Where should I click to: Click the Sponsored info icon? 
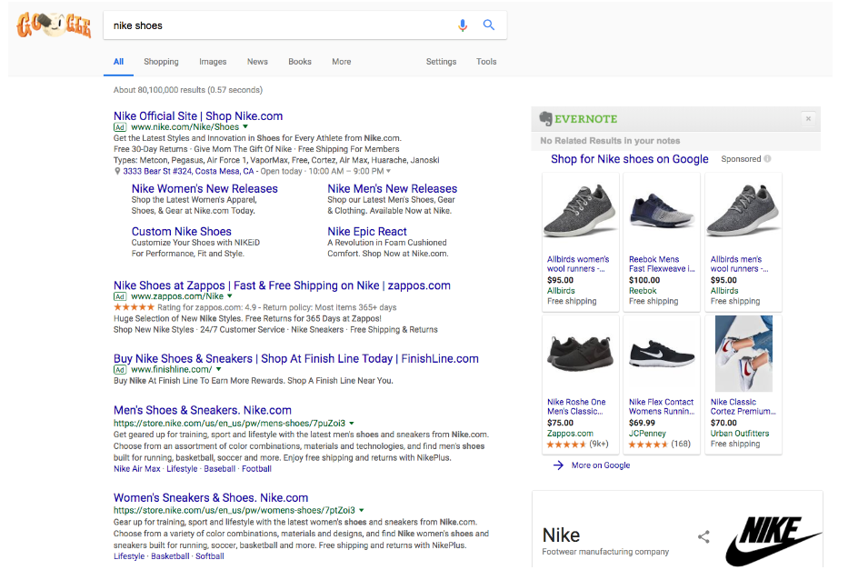pyautogui.click(x=767, y=159)
